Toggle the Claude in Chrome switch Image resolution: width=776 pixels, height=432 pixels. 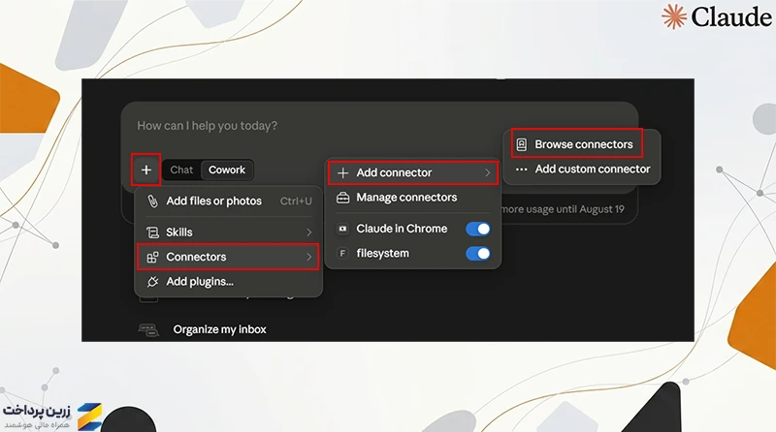[x=478, y=229]
